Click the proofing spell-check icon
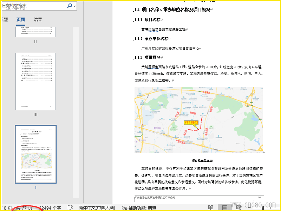Viewport: 281px width, 211px height. click(70, 208)
